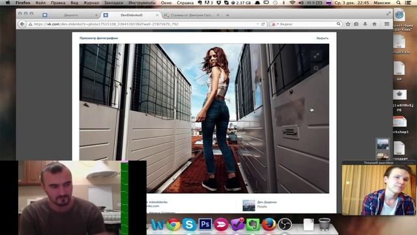Click the Firefox icon in the dock
The height and width of the screenshot is (235, 417).
[x=269, y=225]
